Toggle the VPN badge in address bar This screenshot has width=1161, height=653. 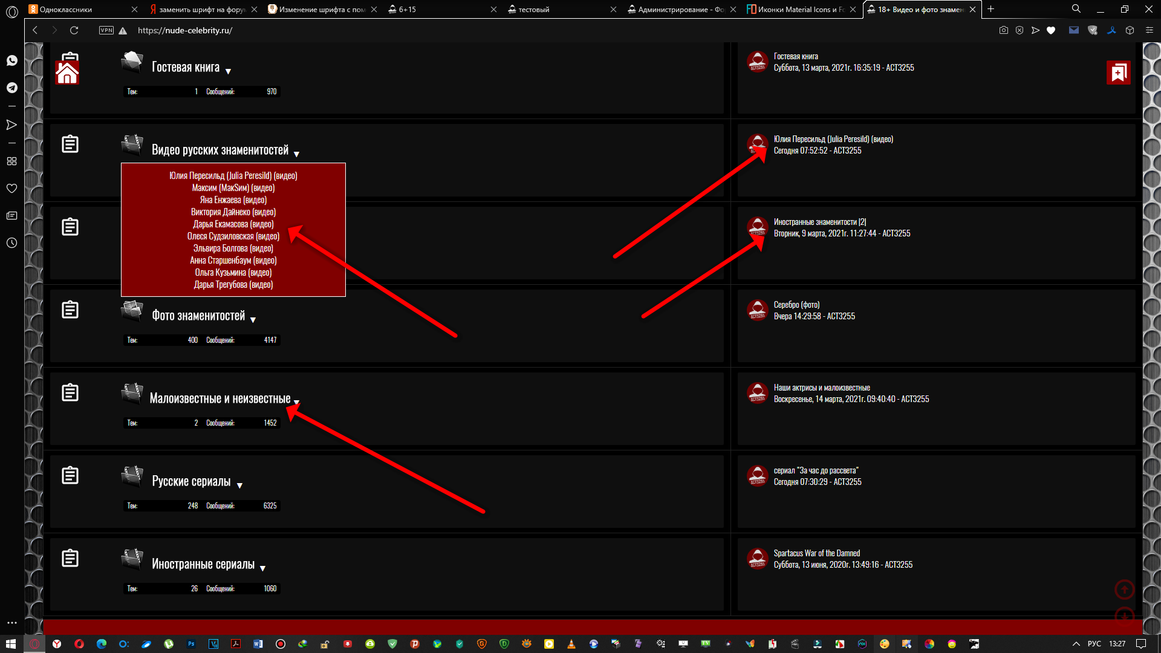[x=106, y=30]
